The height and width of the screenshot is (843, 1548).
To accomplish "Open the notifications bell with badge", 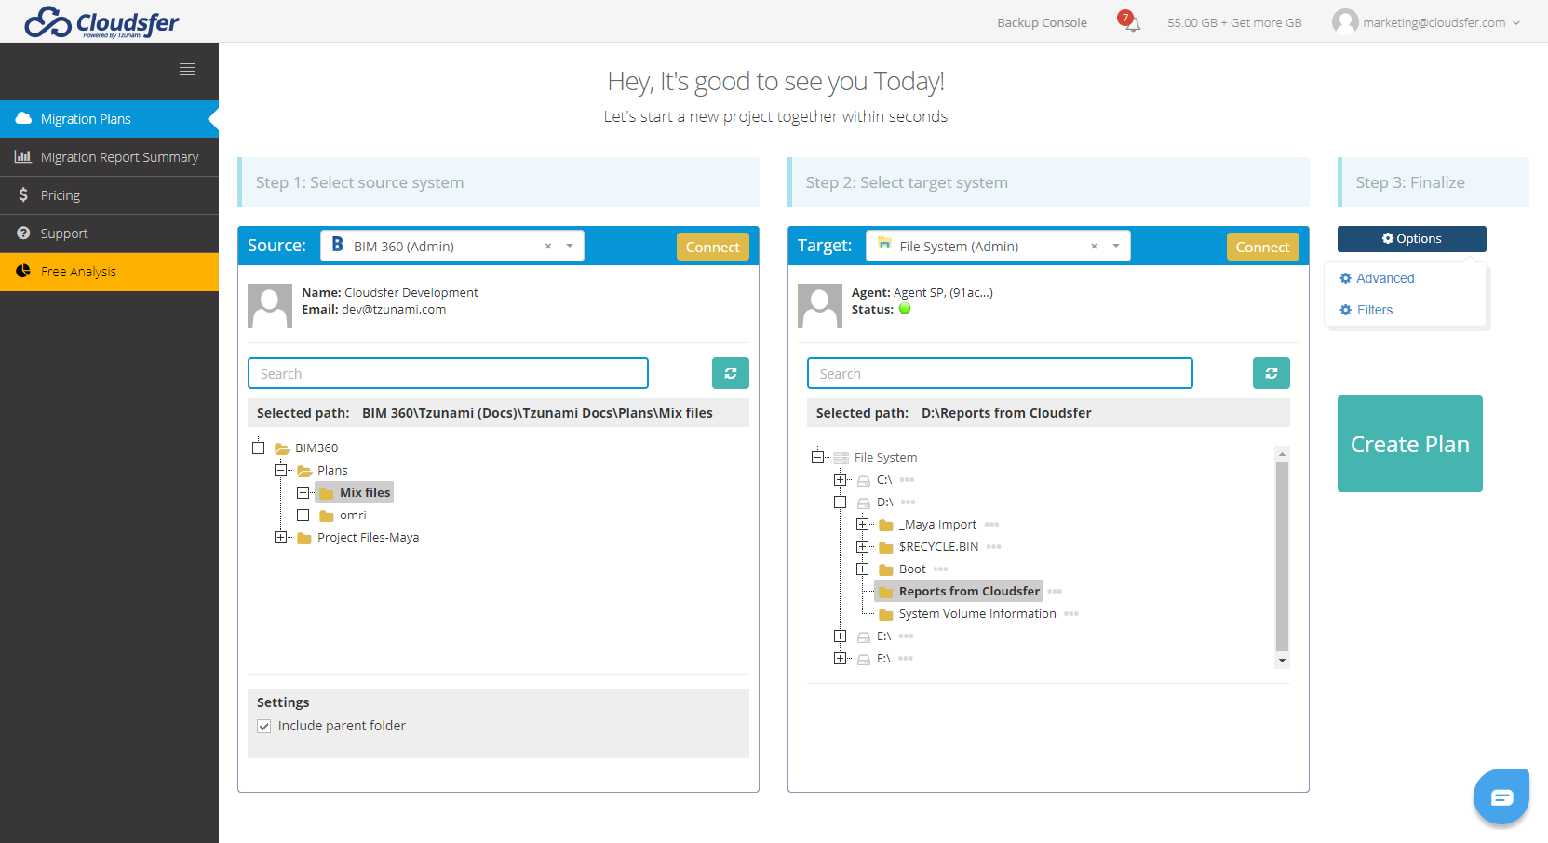I will [1129, 21].
